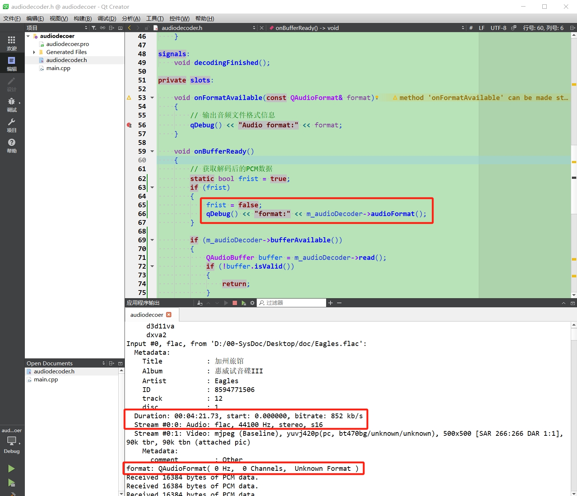Expand the Generated Files folder
The width and height of the screenshot is (577, 496).
point(34,52)
